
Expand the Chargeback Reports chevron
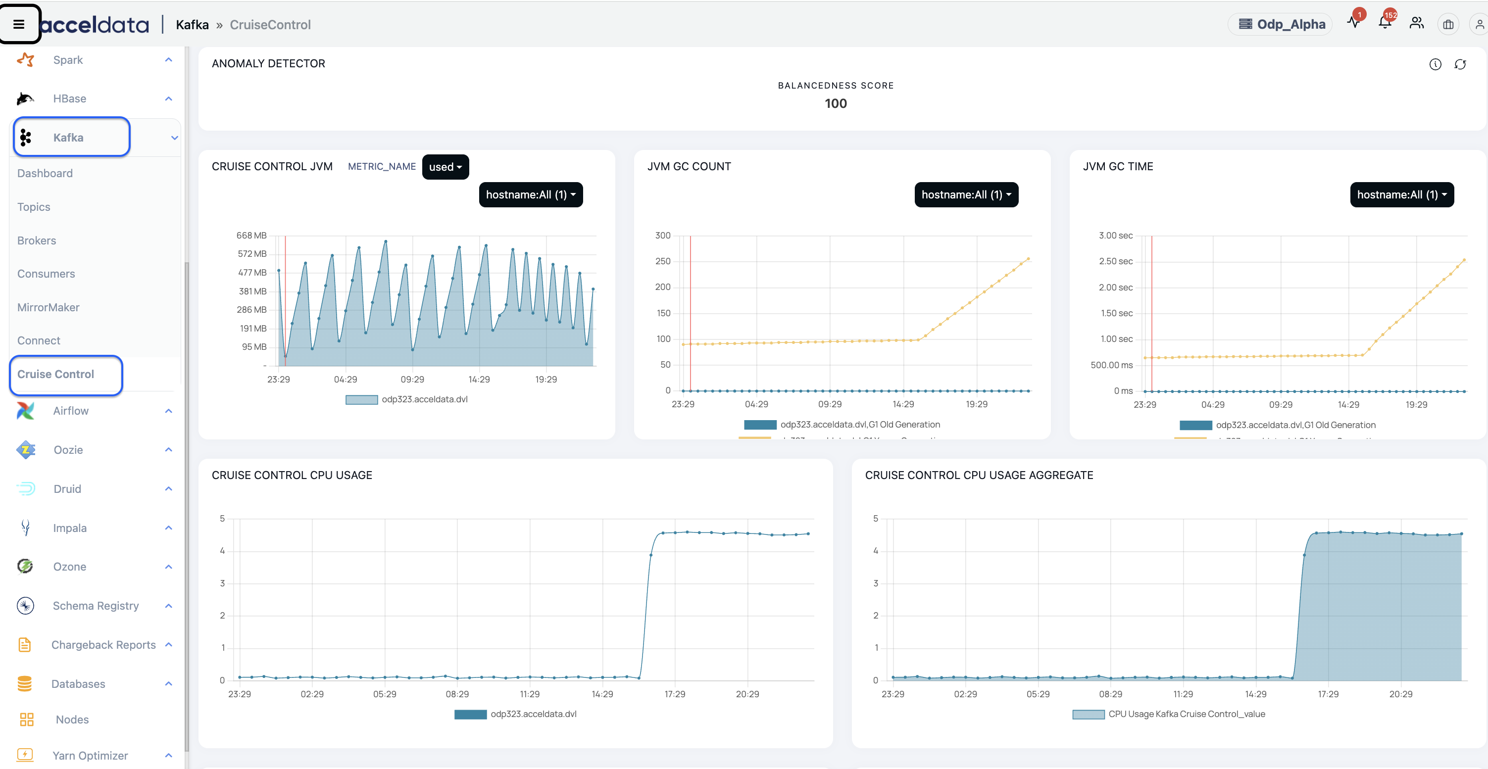coord(169,644)
